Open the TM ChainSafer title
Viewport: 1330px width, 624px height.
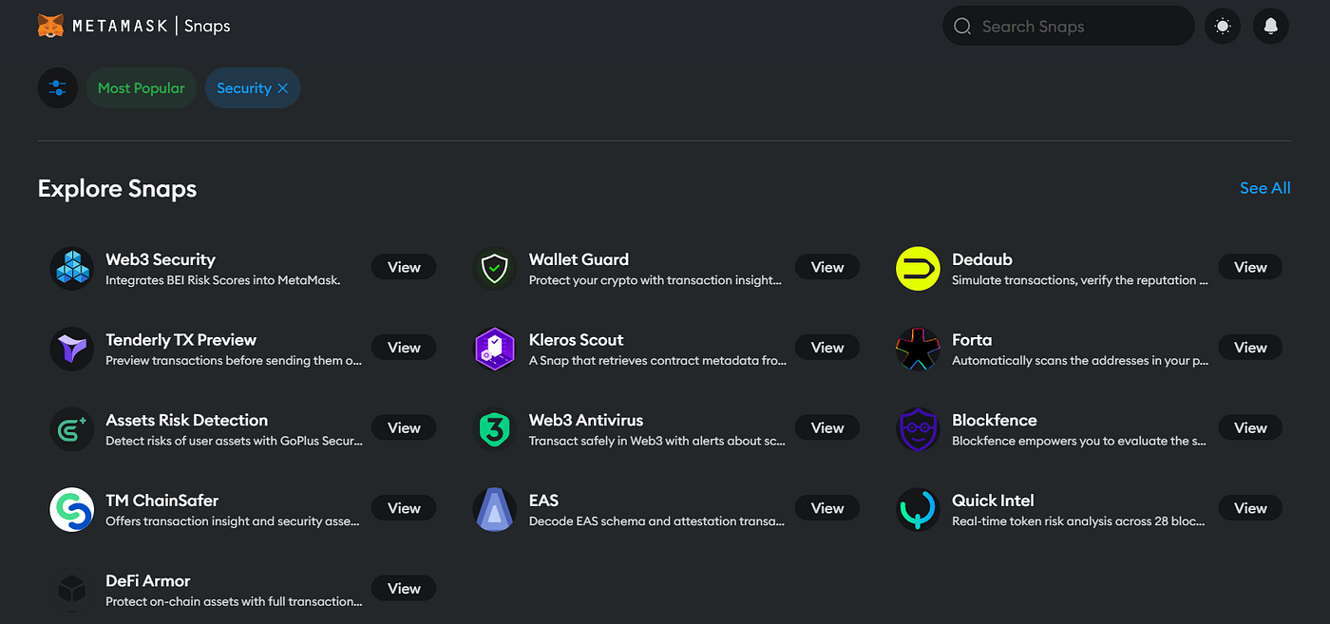click(162, 501)
